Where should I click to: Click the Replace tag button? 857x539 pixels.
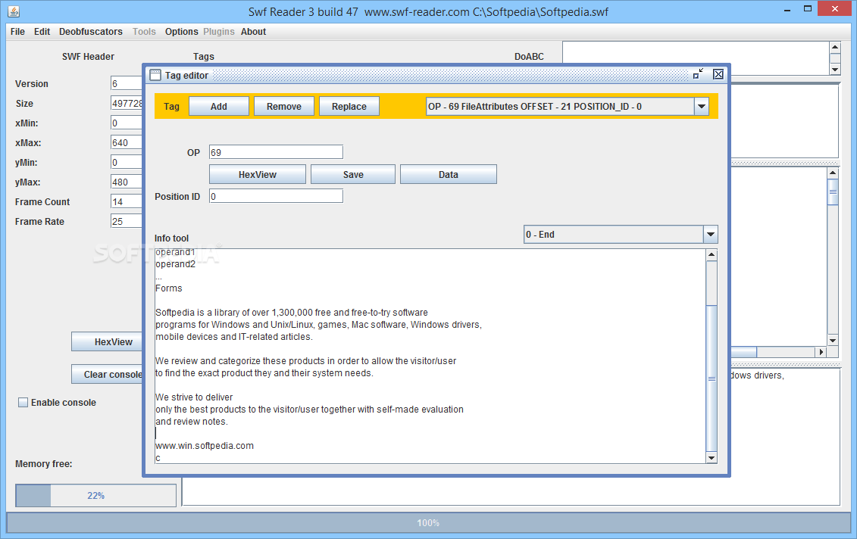tap(349, 106)
